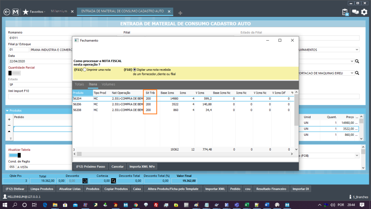Open the clipboard tasks icon

[345, 12]
